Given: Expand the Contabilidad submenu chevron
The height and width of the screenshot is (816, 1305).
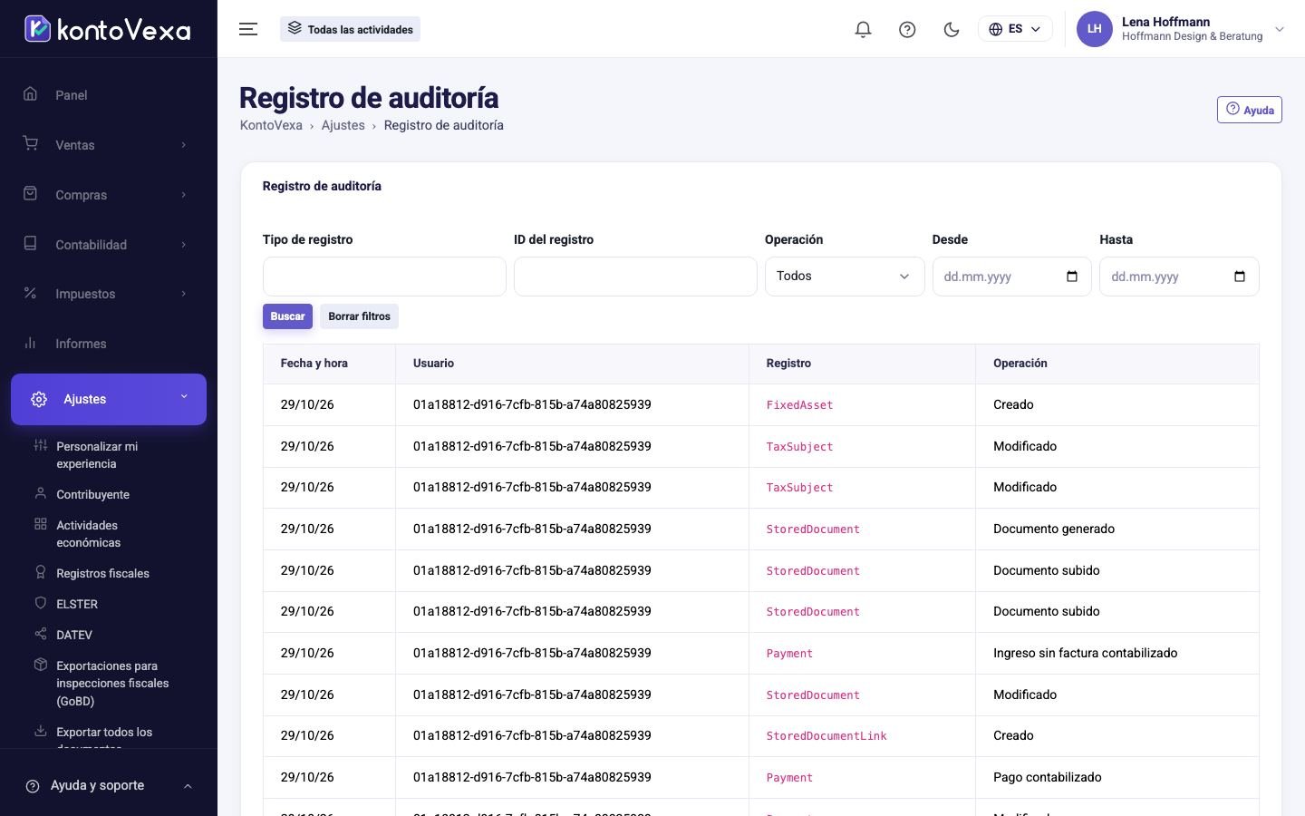Looking at the screenshot, I should coord(184,244).
